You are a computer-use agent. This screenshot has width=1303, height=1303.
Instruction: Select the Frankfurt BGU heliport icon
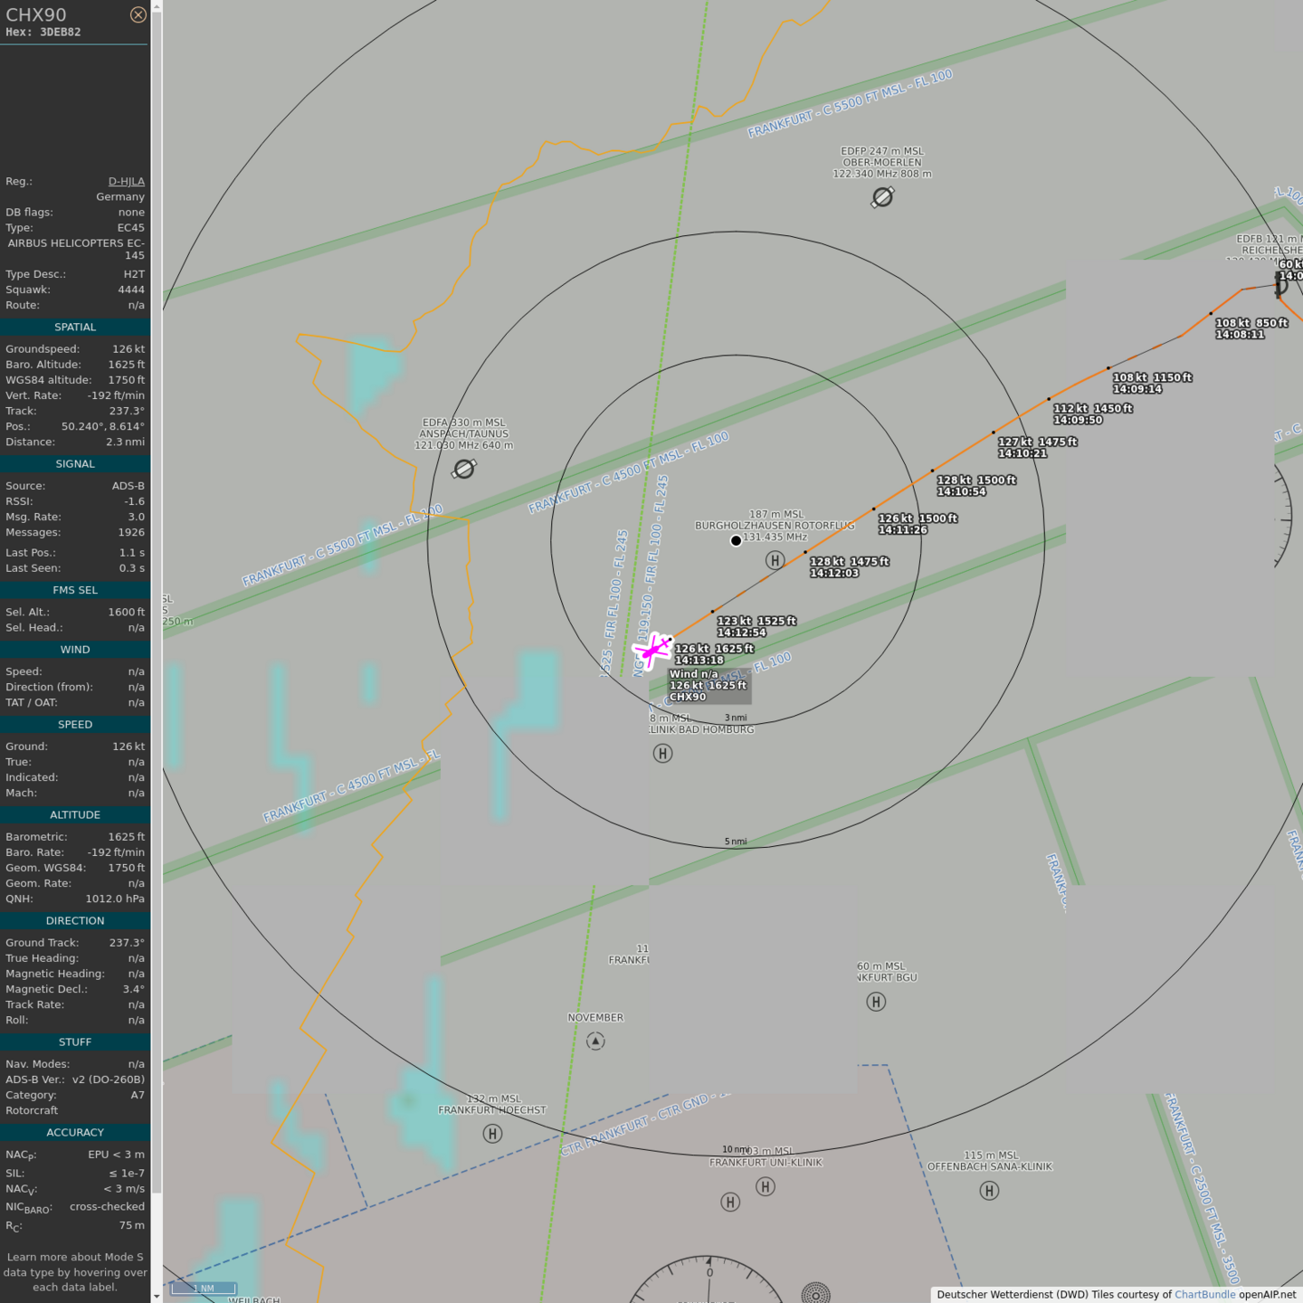click(876, 1002)
